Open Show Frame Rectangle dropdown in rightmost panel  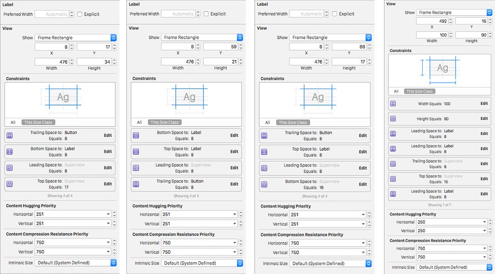tap(454, 12)
